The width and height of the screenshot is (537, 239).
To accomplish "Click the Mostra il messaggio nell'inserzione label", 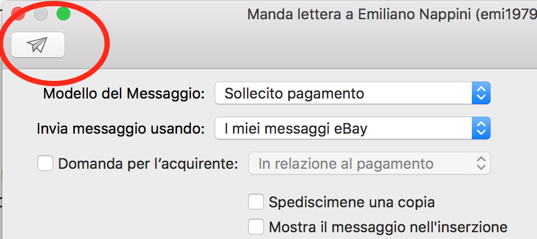I will pyautogui.click(x=388, y=227).
